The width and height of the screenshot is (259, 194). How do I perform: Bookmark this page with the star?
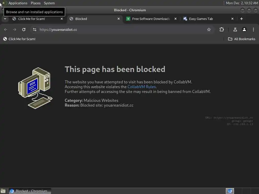tap(209, 30)
